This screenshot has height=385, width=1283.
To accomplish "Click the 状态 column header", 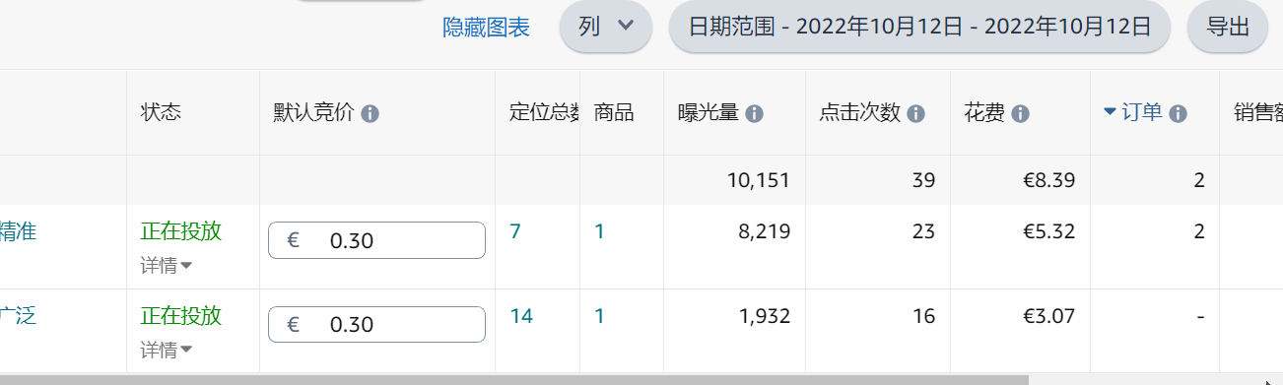I will click(161, 113).
